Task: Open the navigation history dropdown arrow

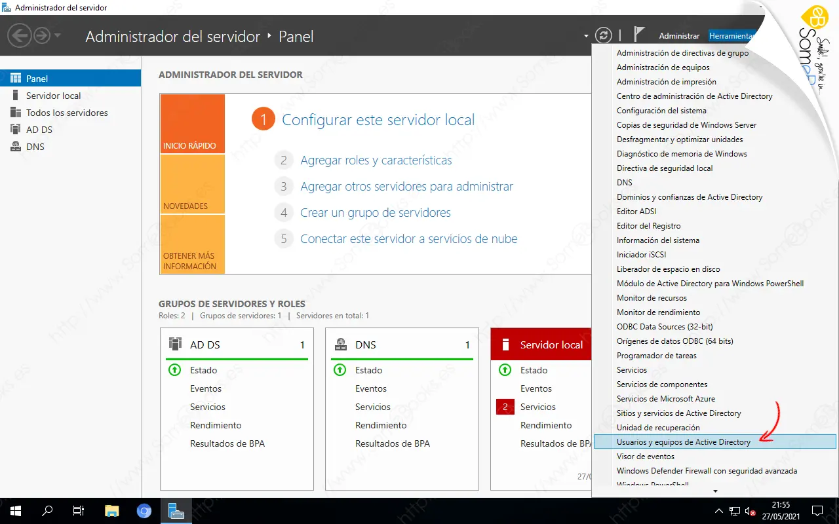Action: coord(58,35)
